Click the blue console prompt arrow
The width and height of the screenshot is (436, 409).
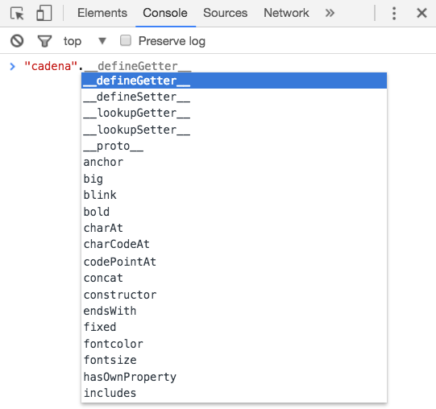(12, 66)
